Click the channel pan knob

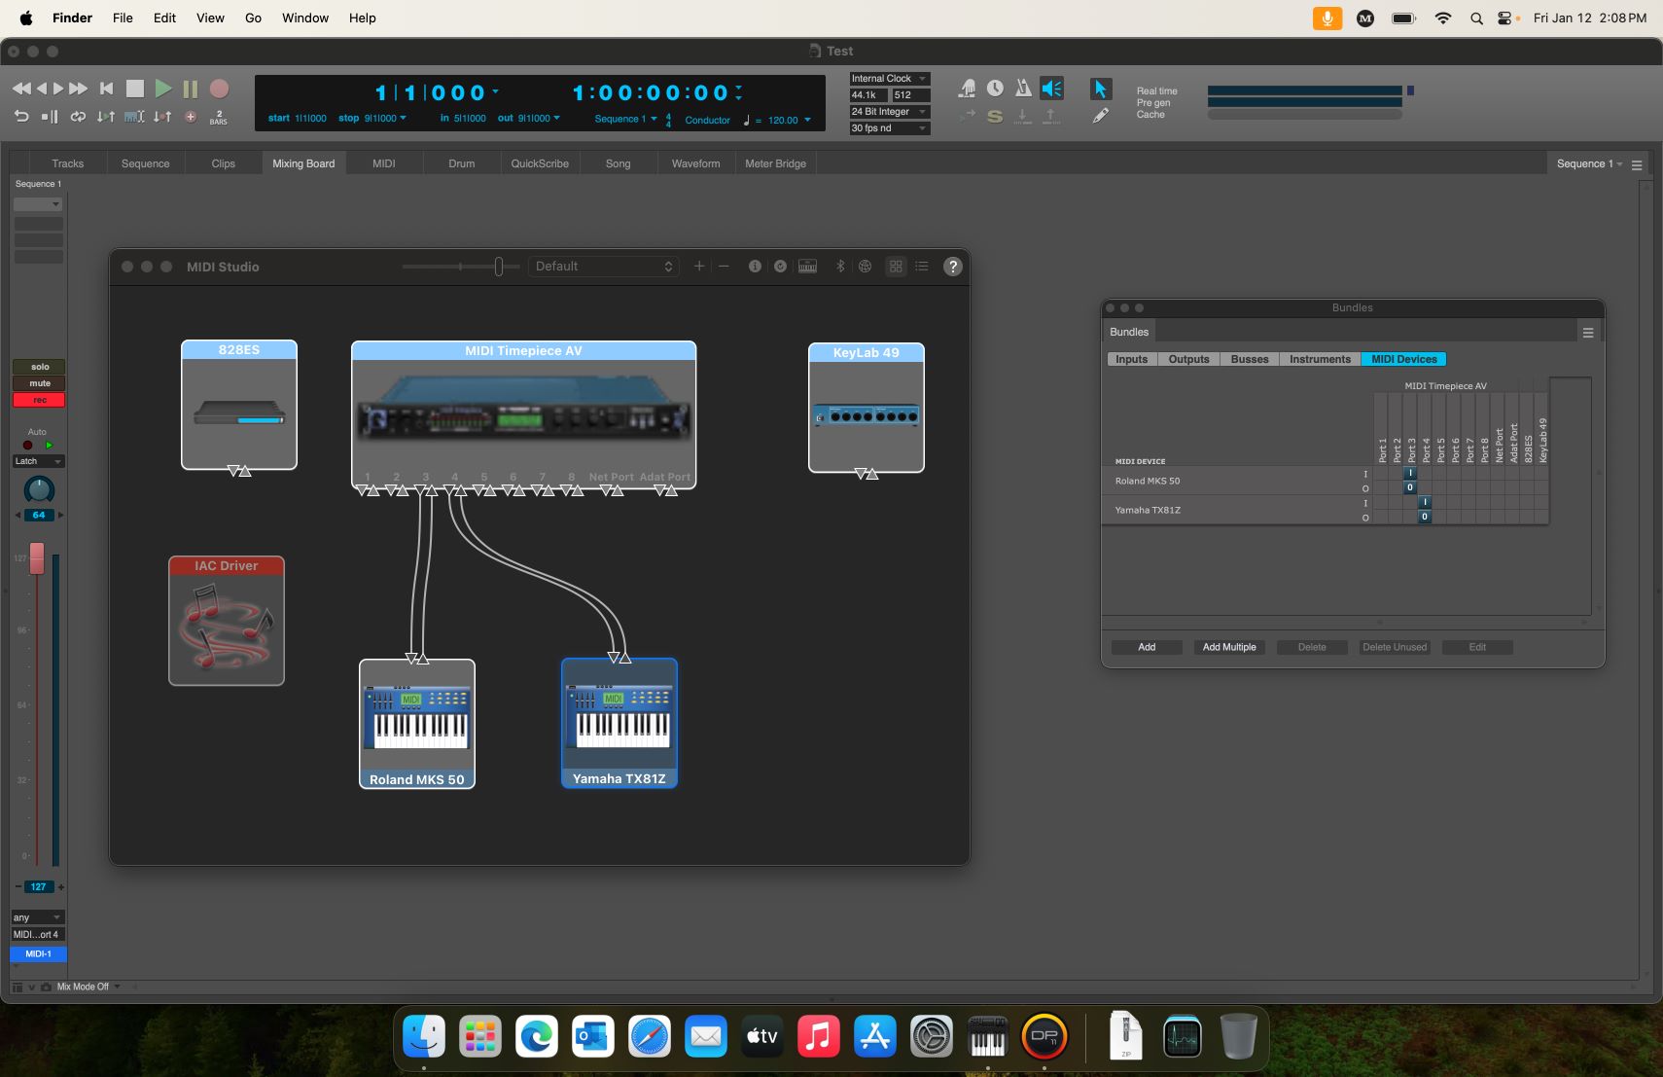(39, 489)
